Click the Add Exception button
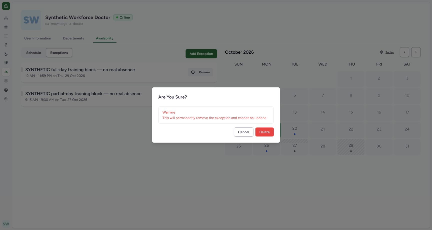432x230 pixels. [201, 54]
